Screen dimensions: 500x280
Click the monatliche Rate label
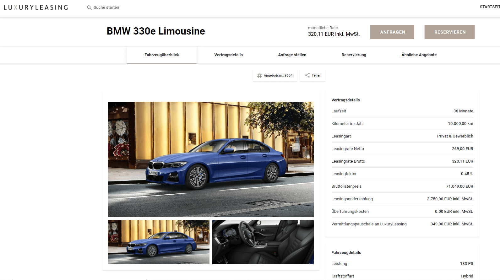[x=323, y=28]
